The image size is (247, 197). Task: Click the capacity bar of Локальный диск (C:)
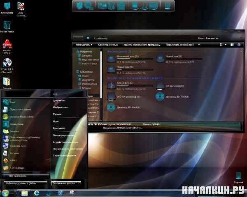135,59
